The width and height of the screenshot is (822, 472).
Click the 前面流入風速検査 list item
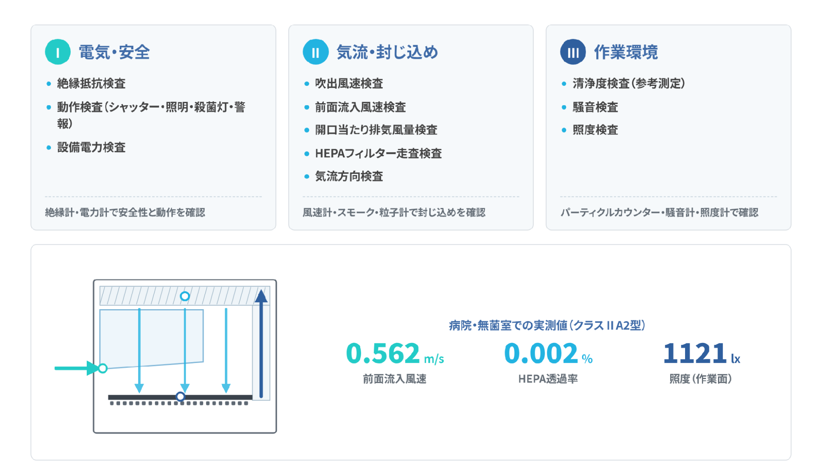tap(360, 107)
